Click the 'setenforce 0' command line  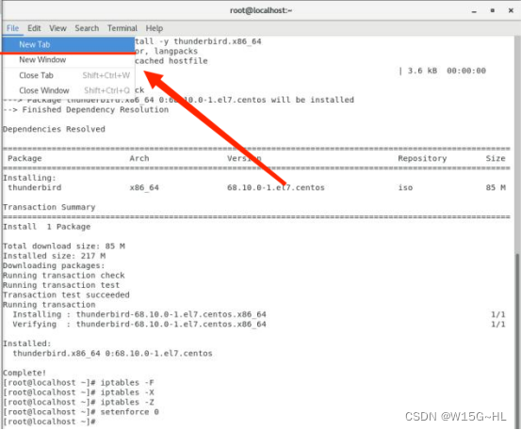pyautogui.click(x=81, y=412)
